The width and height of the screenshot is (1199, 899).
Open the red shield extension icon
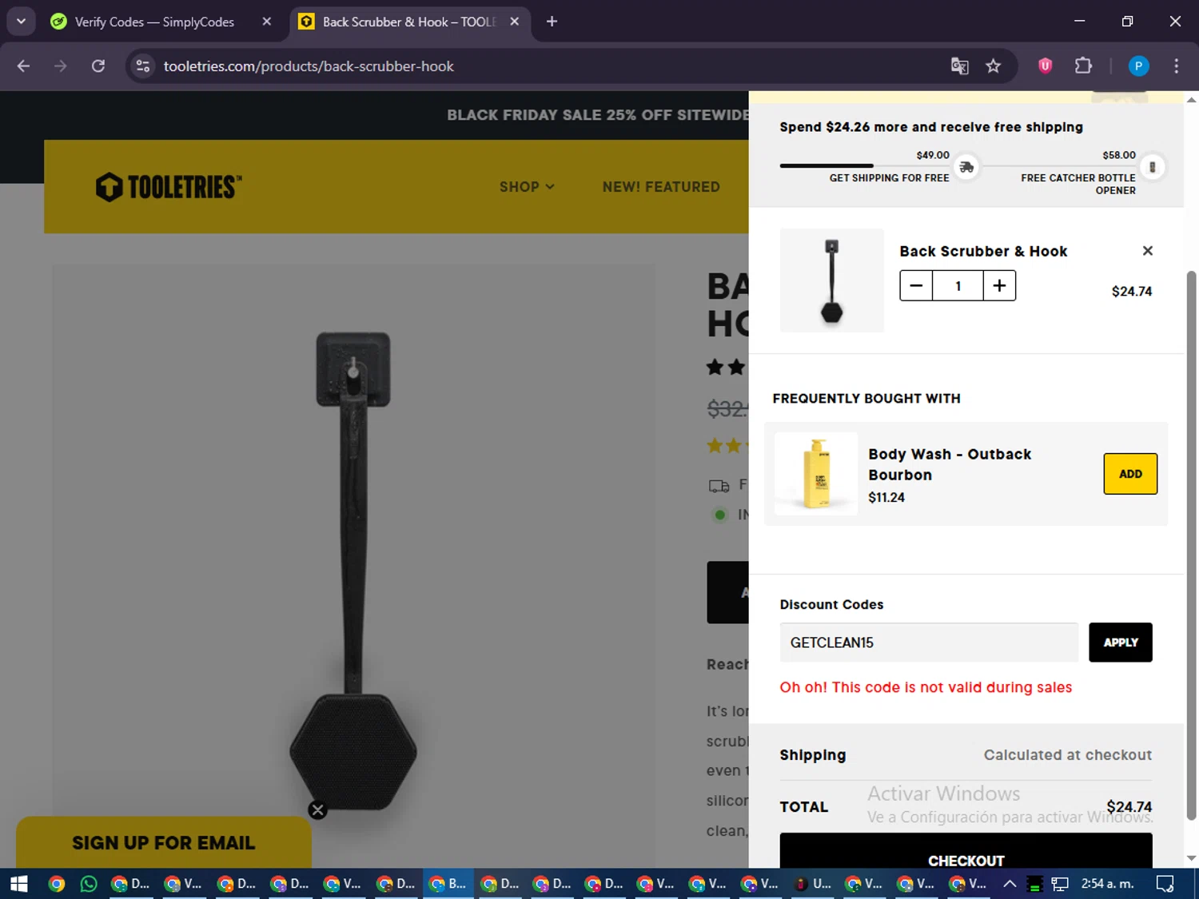click(x=1045, y=66)
